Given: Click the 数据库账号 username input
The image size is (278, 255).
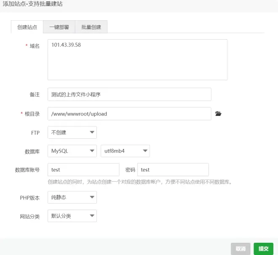Looking at the screenshot, I should 83,169.
